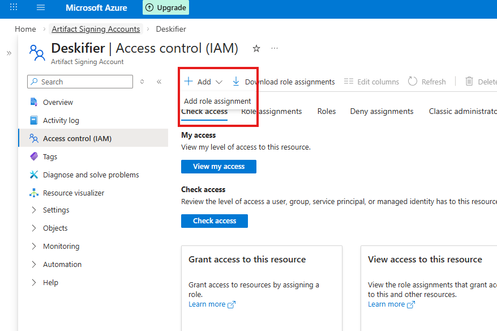Expand the collapsed side panel chevrons
The height and width of the screenshot is (331, 497).
click(x=9, y=53)
